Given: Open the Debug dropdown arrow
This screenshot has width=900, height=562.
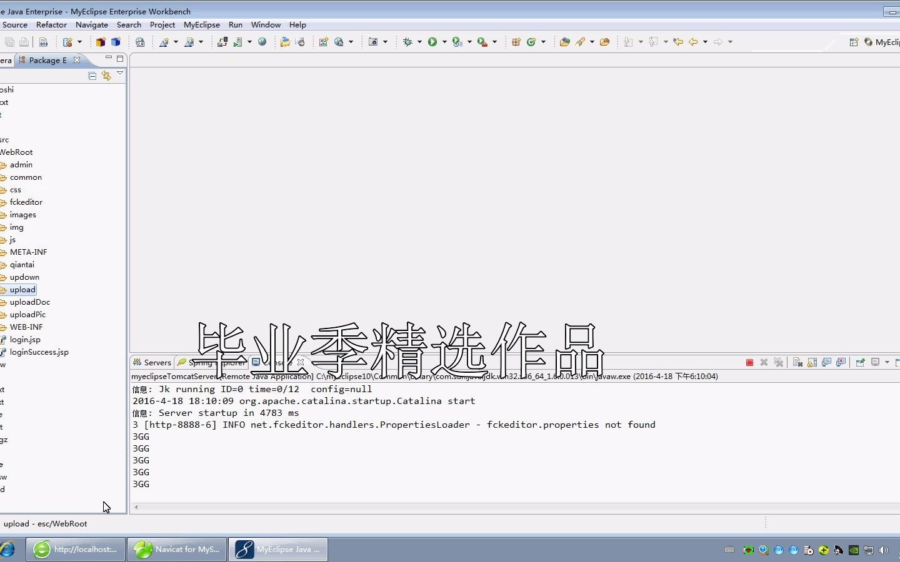Looking at the screenshot, I should 419,42.
